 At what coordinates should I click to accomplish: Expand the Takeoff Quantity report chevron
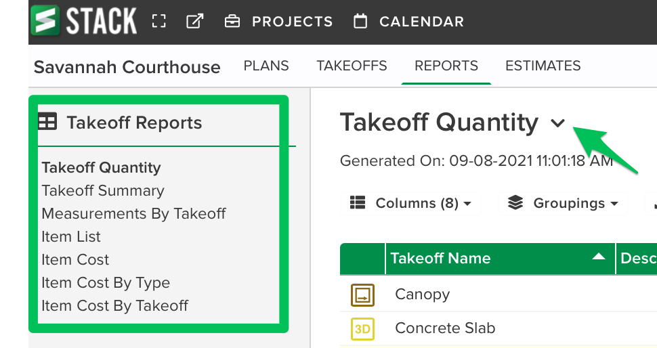tap(557, 123)
